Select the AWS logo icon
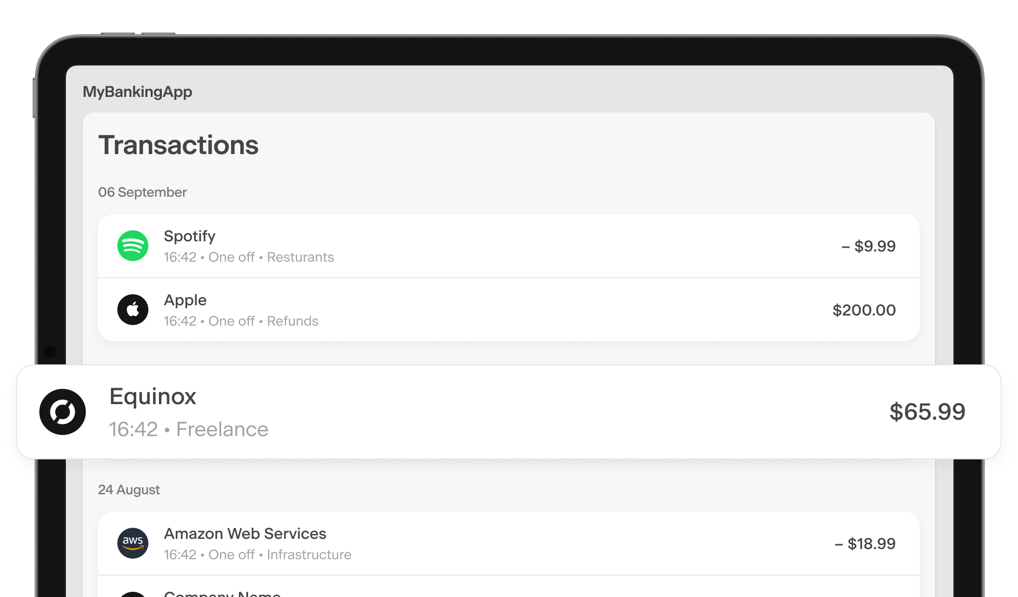 tap(133, 543)
